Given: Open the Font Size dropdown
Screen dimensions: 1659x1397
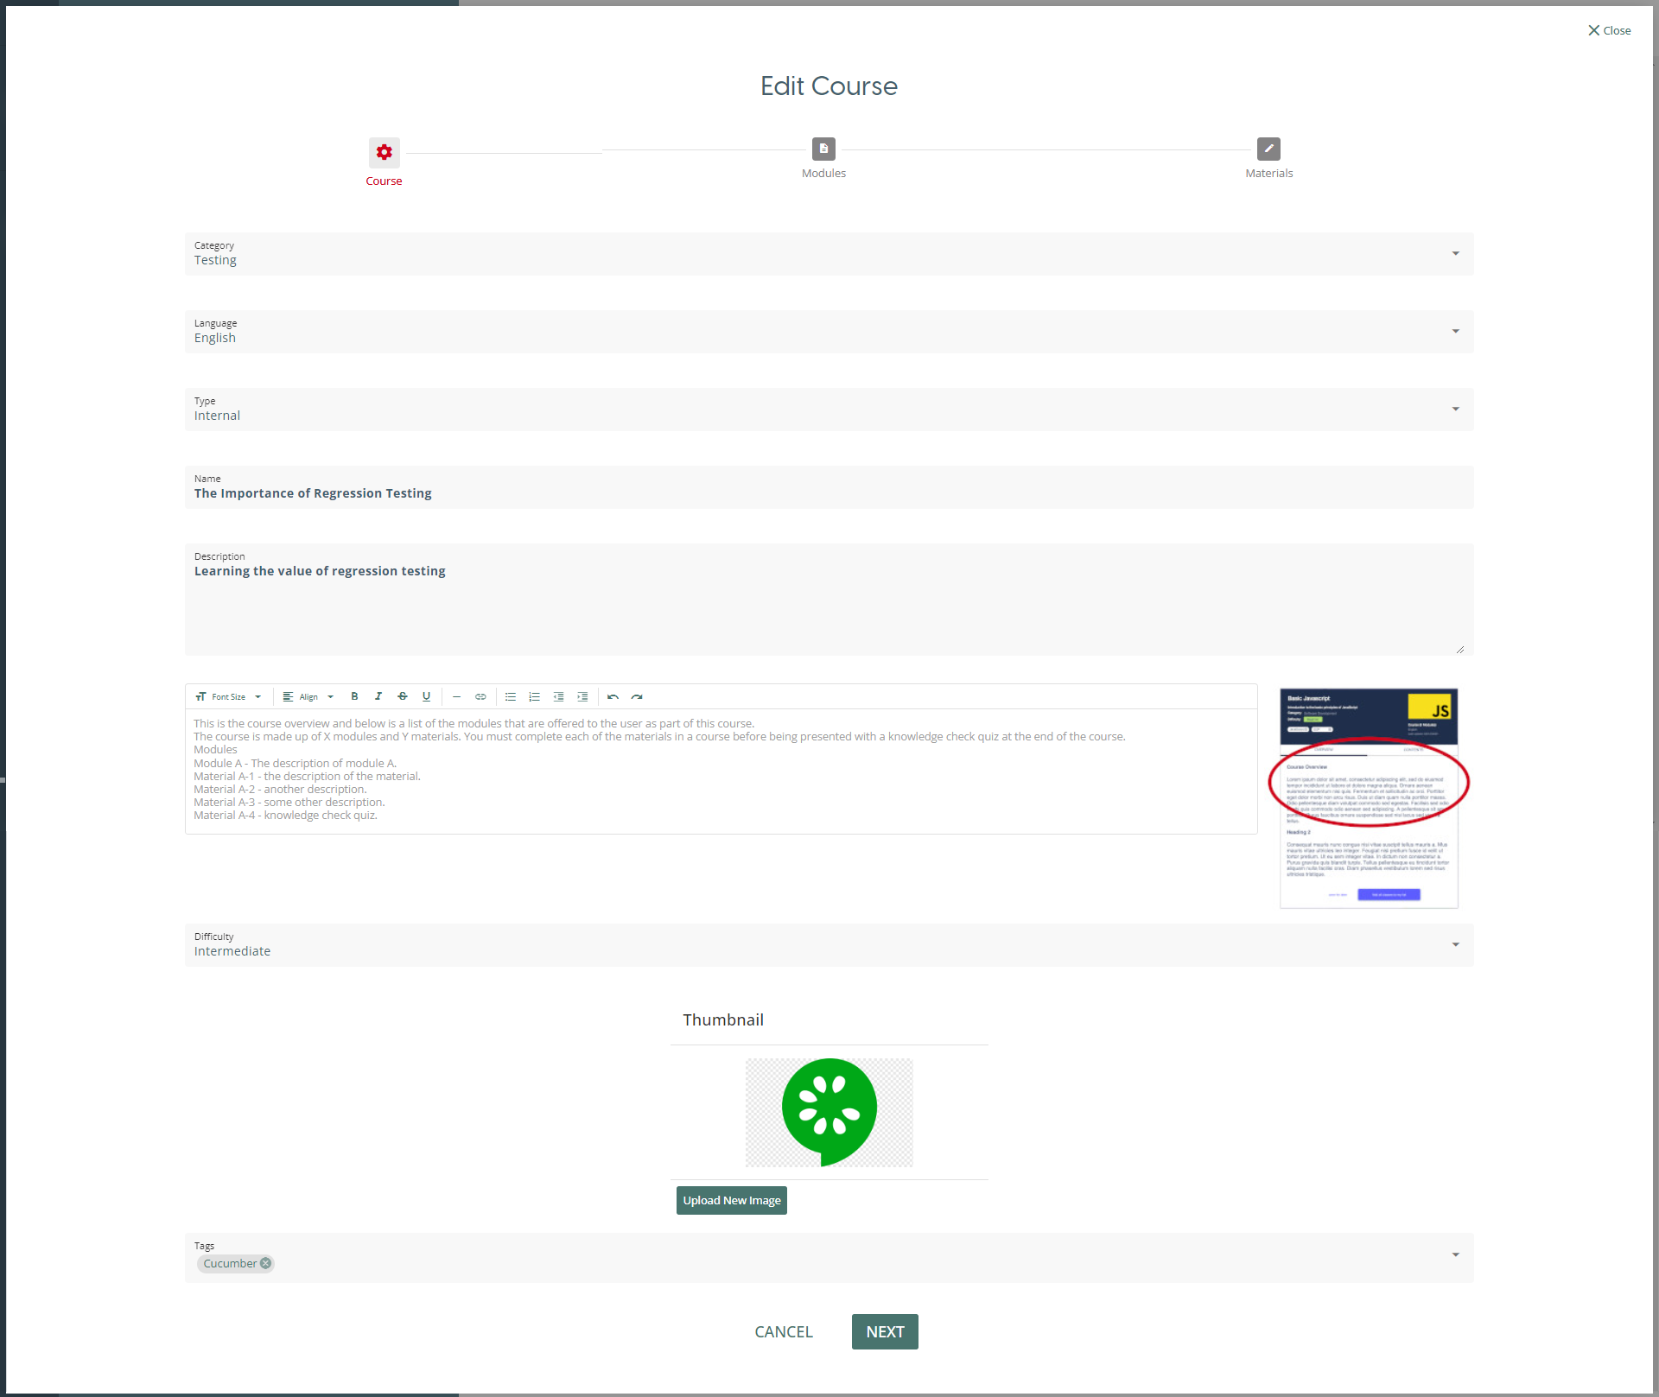Looking at the screenshot, I should coord(229,696).
